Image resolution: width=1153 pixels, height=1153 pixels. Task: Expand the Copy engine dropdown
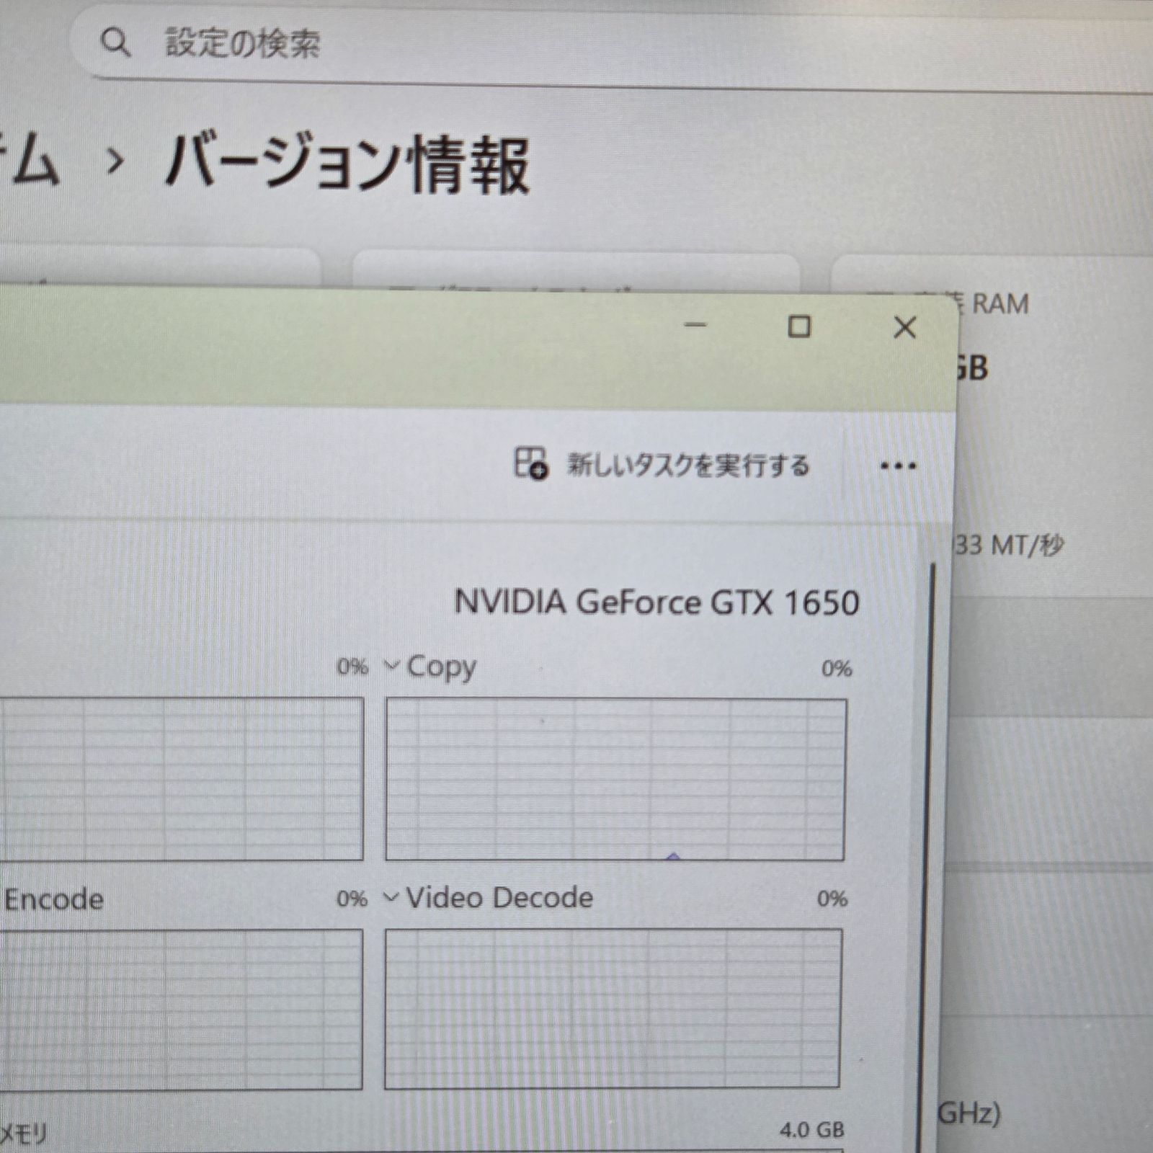tap(391, 664)
